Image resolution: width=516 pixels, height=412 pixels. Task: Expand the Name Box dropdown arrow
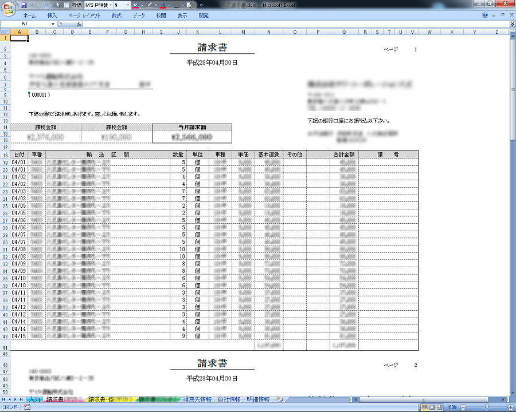pos(53,24)
